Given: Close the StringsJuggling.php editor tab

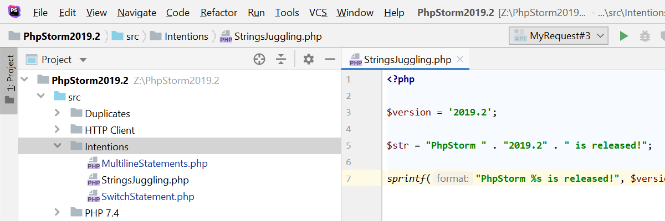Looking at the screenshot, I should pyautogui.click(x=460, y=60).
